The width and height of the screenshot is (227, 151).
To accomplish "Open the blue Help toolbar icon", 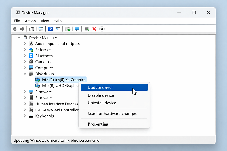I will 51,29.
